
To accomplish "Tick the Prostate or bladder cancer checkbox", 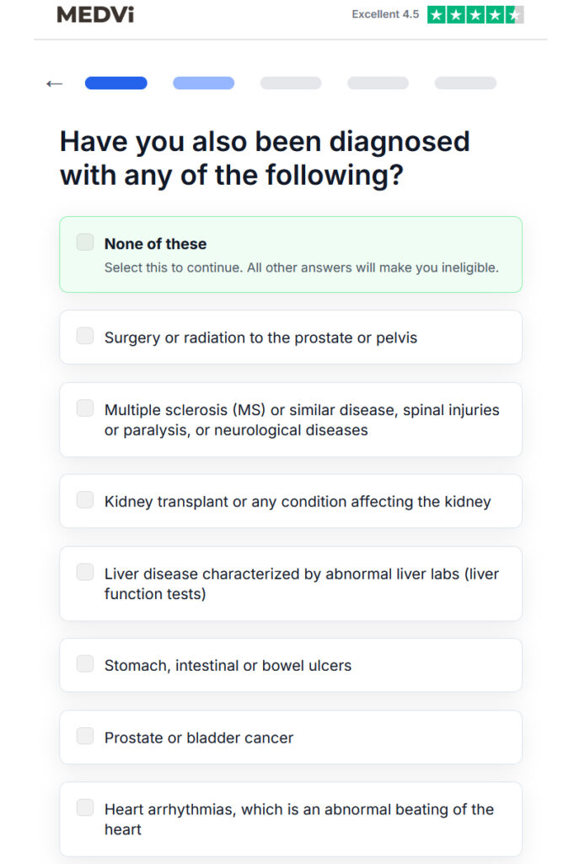I will tap(85, 736).
